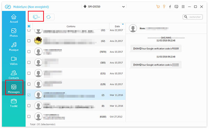The image size is (209, 129).
Task: Click the Aou 22,2017 date cell
Action: [x=116, y=30]
